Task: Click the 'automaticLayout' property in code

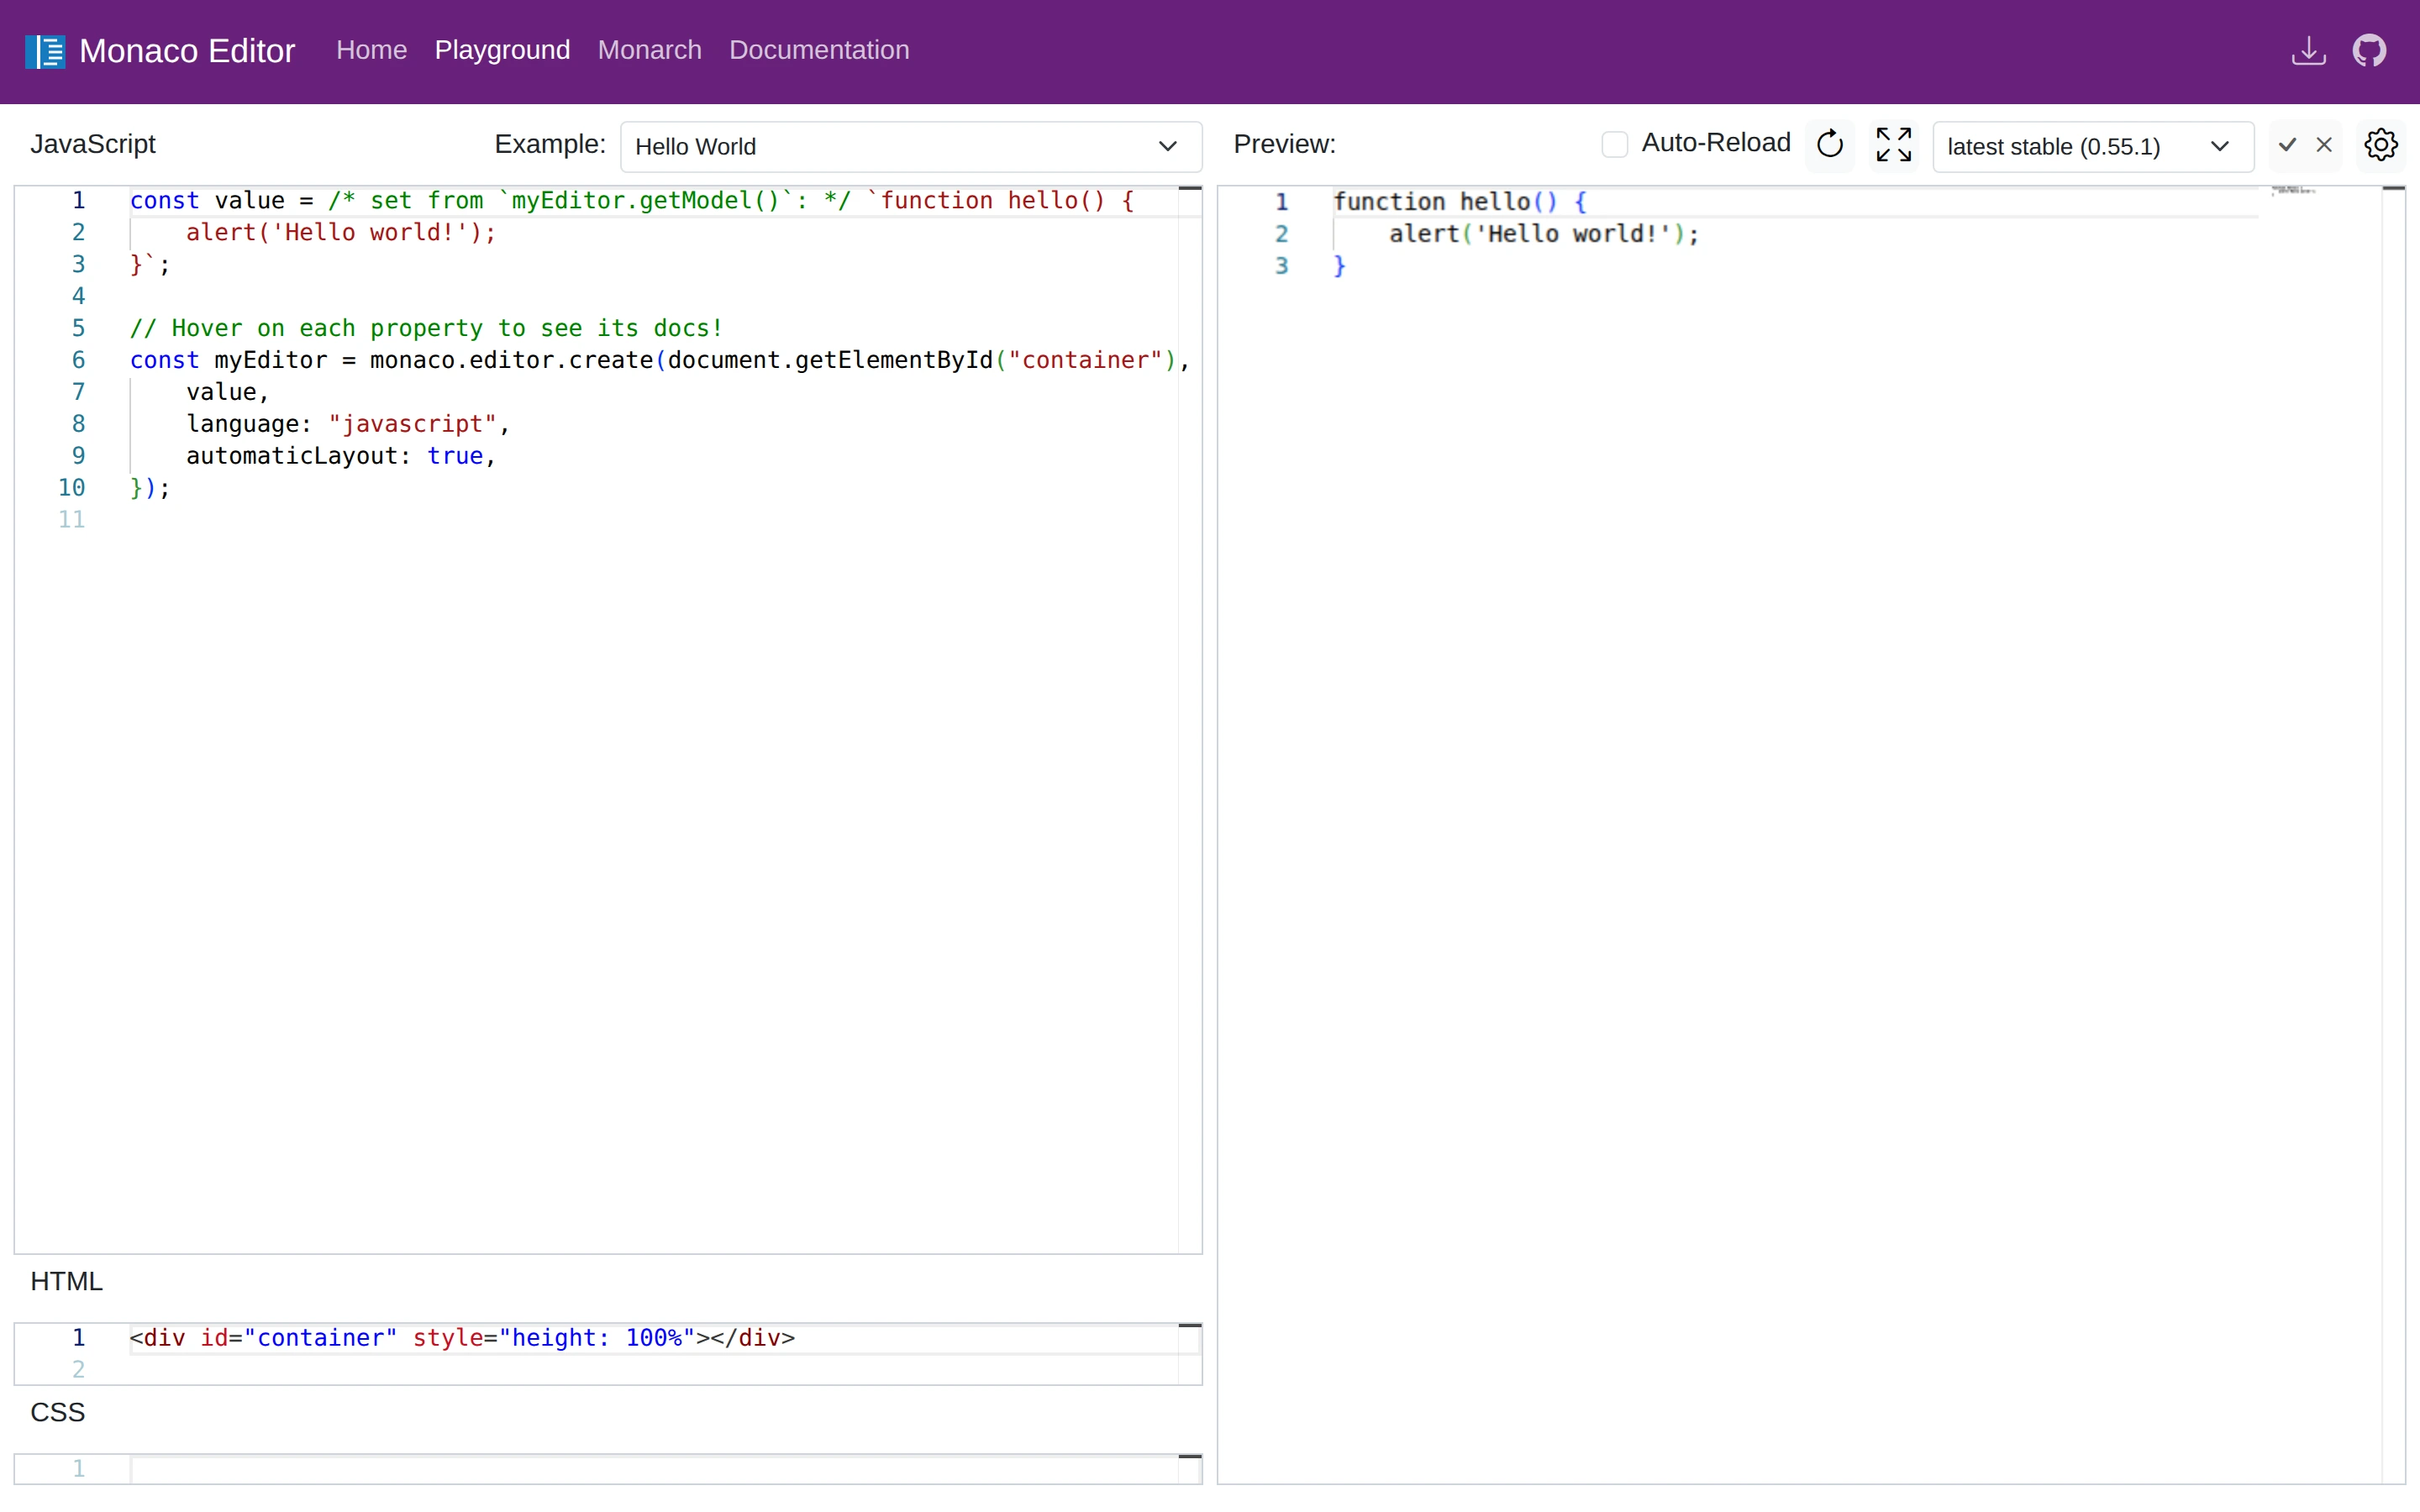Action: click(x=292, y=456)
